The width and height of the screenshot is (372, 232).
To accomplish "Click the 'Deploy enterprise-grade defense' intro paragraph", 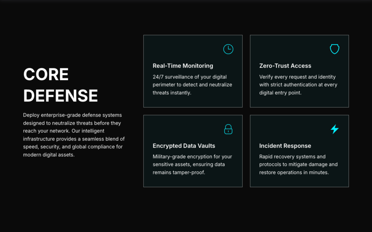I will [74, 135].
